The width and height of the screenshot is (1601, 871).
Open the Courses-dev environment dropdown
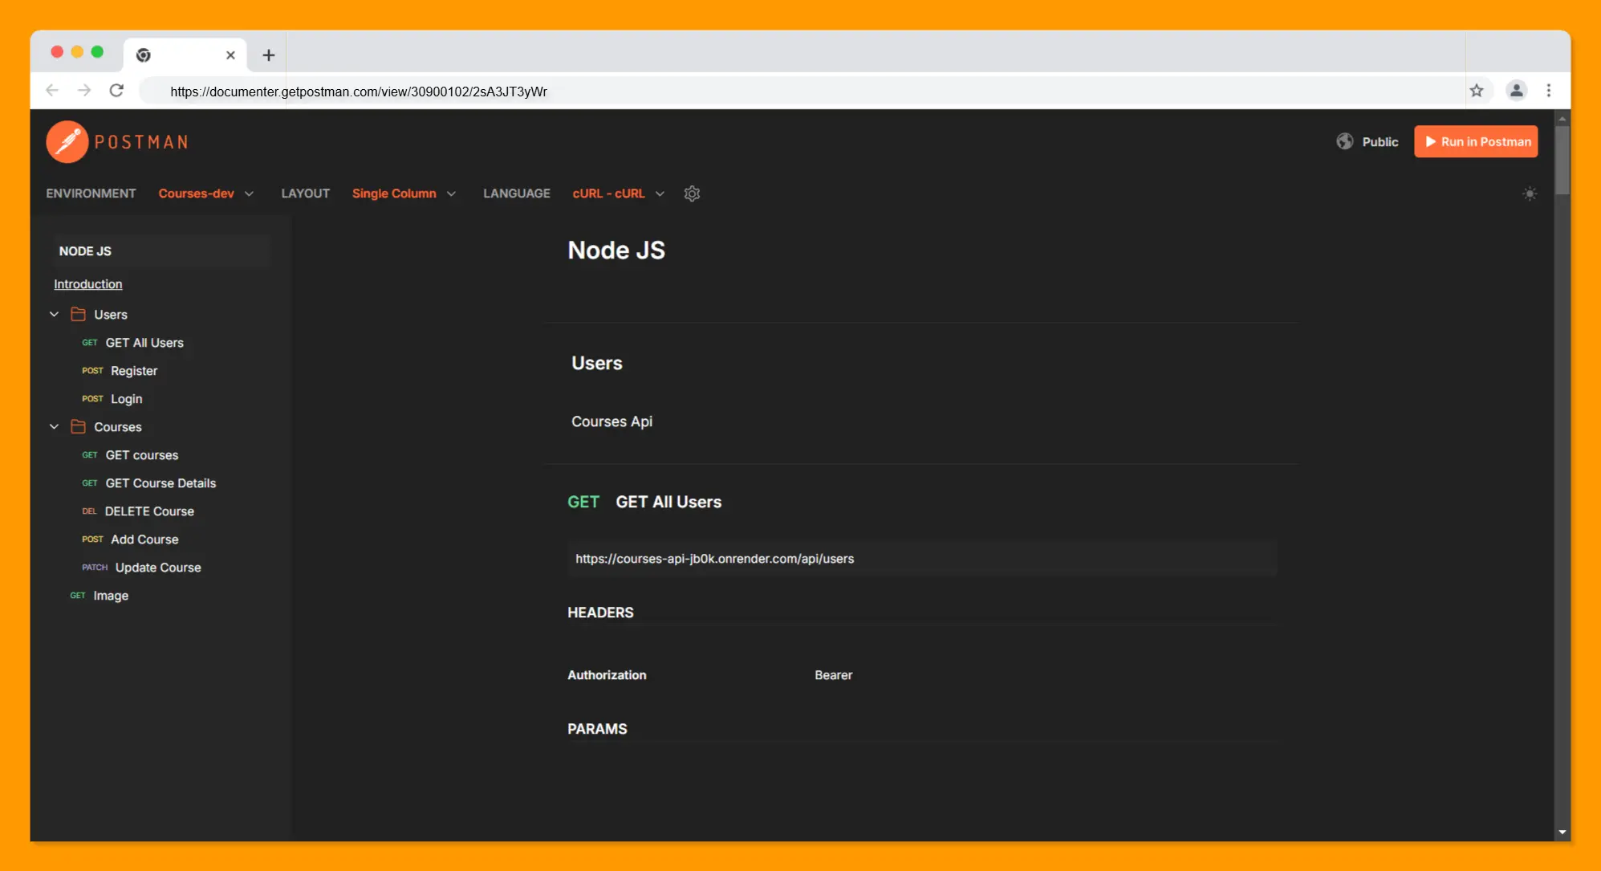tap(206, 193)
